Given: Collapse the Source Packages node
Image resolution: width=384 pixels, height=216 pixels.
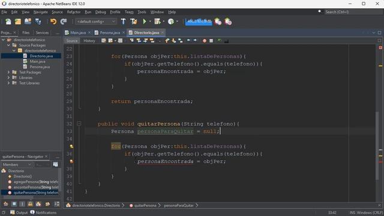Looking at the screenshot, I should [8, 45].
